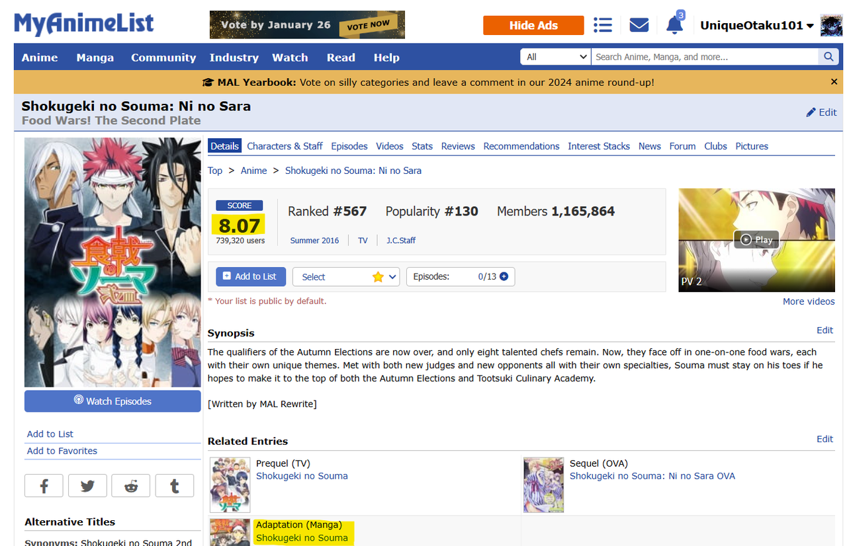Click the prequel cover thumbnail
The width and height of the screenshot is (847, 546).
[230, 485]
